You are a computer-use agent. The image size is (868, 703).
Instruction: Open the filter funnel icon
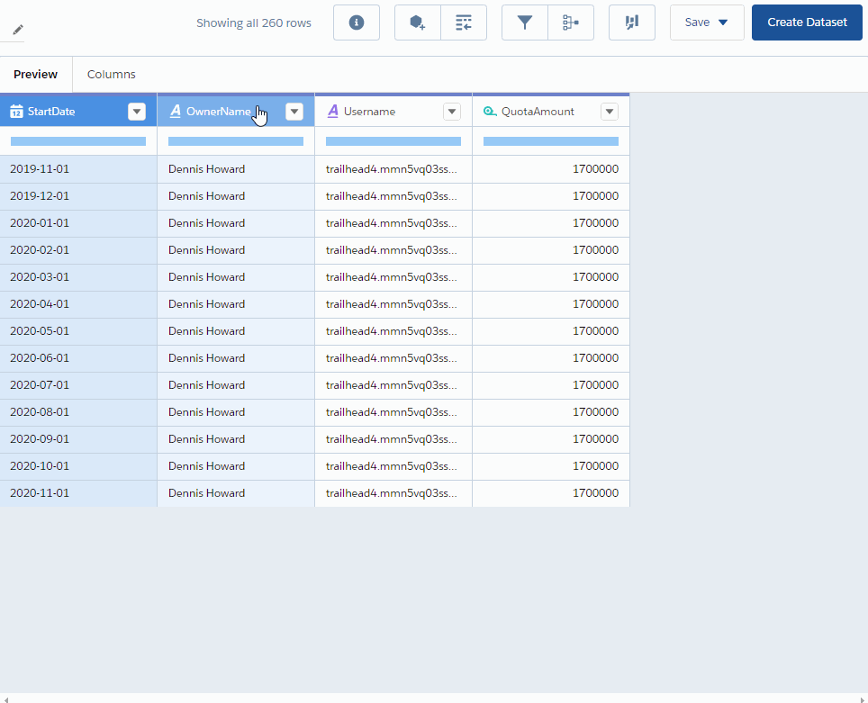click(525, 23)
